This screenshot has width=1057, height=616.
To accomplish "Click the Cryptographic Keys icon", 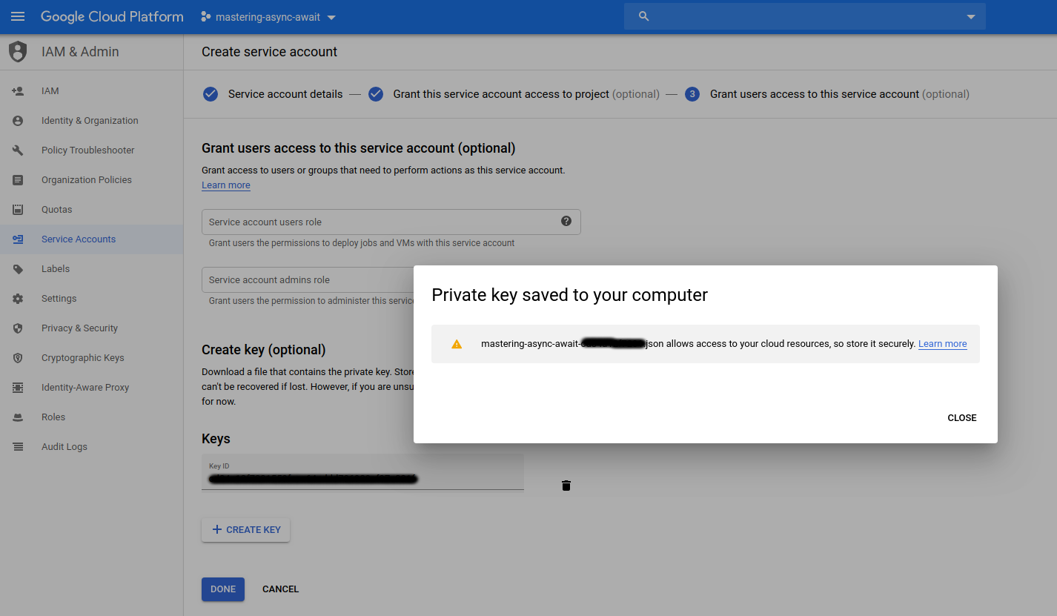I will tap(18, 358).
